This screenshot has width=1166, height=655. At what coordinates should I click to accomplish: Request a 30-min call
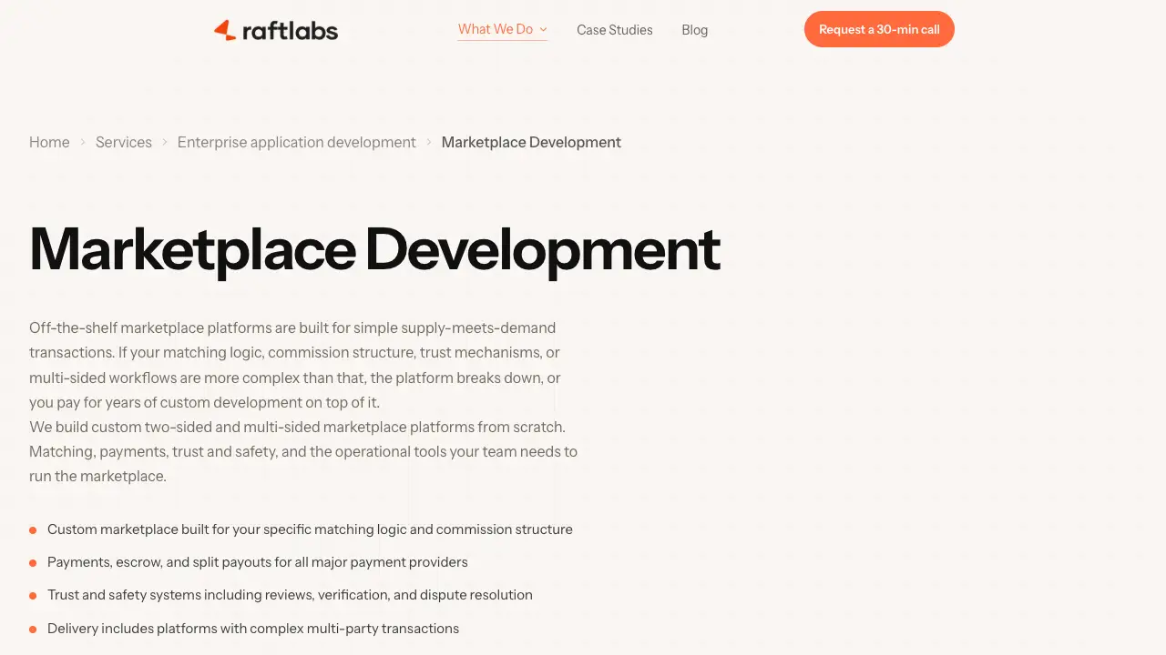[x=879, y=29]
